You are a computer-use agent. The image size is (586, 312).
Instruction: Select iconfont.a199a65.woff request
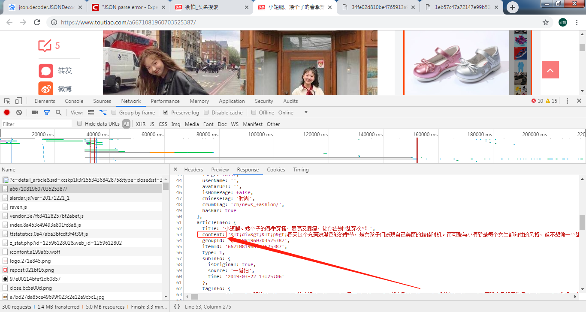[x=81, y=252]
